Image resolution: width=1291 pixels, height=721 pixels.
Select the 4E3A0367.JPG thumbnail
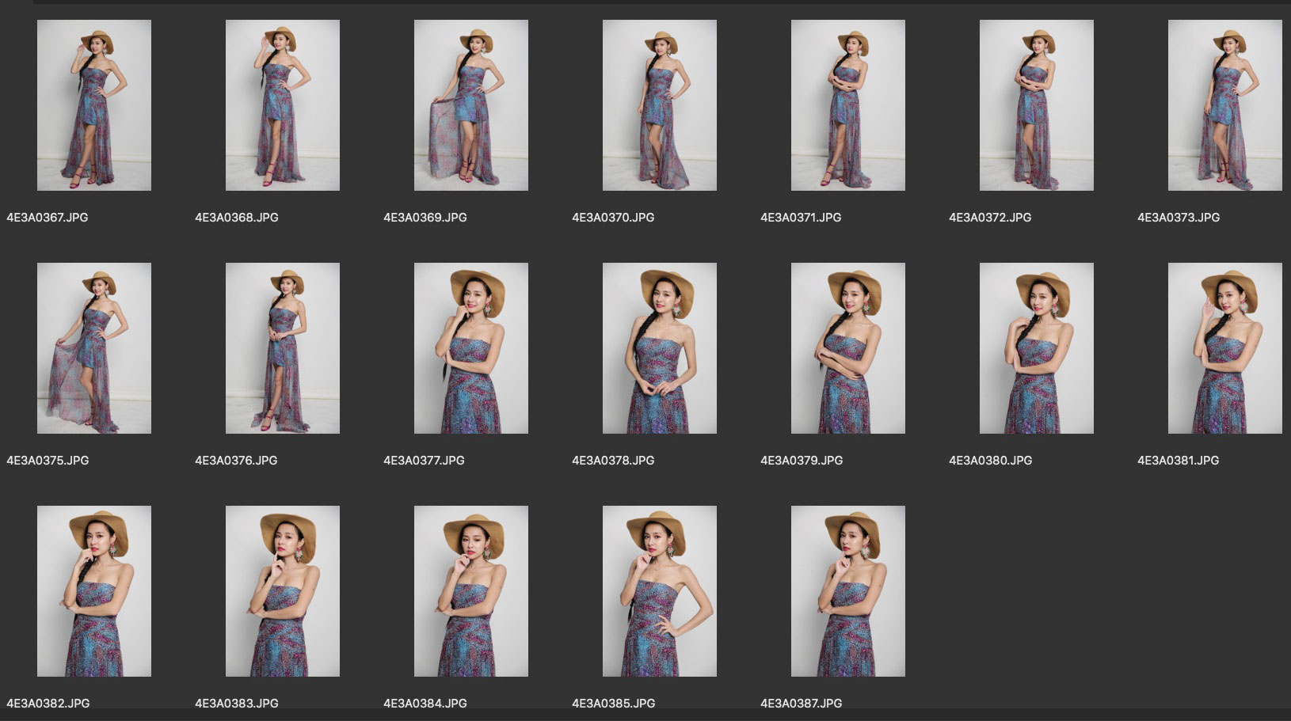[x=94, y=105]
